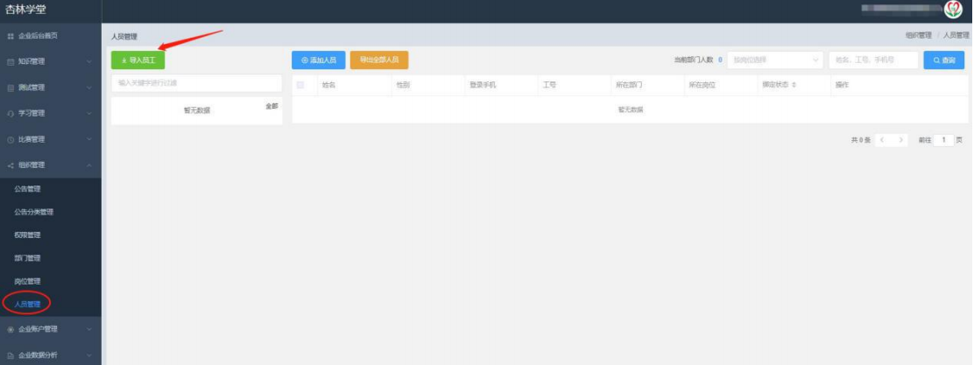Open 公告管理 submenu item
974x365 pixels.
[x=27, y=189]
